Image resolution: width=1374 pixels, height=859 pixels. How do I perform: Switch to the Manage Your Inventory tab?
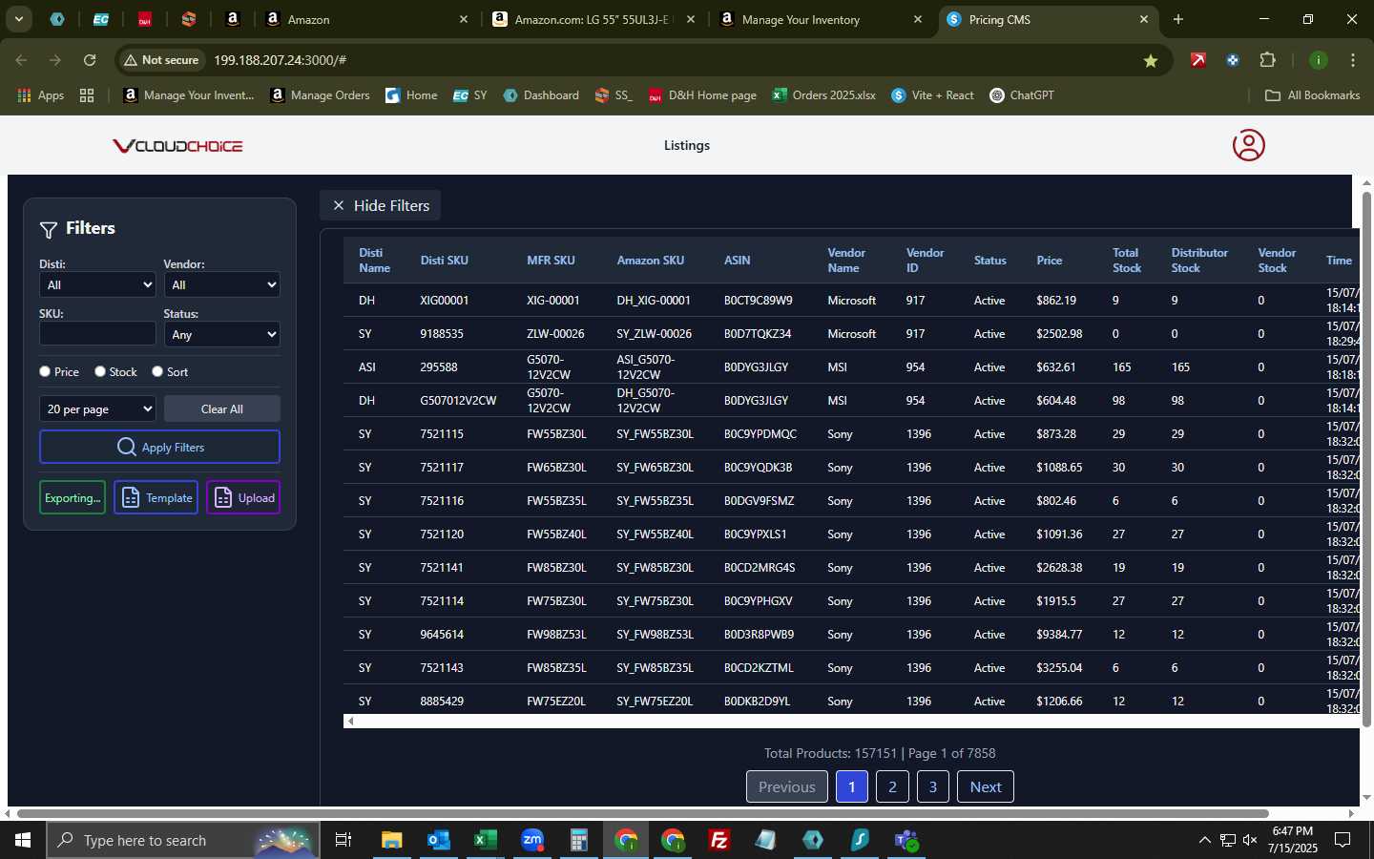(821, 19)
